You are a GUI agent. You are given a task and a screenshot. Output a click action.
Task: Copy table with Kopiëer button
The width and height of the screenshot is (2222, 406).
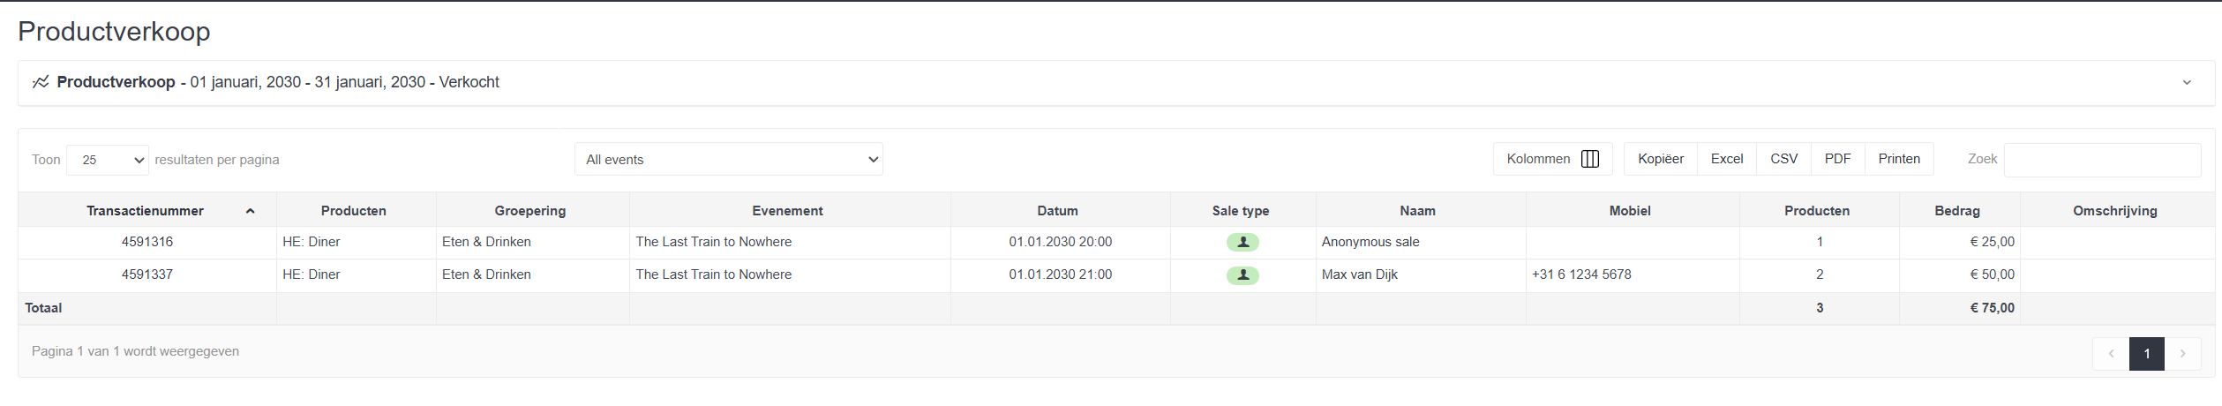(1661, 159)
